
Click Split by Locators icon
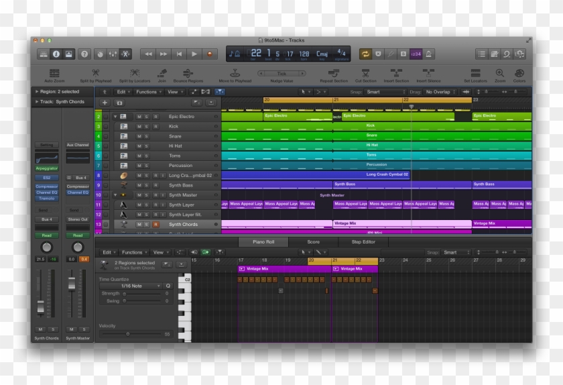tap(135, 73)
